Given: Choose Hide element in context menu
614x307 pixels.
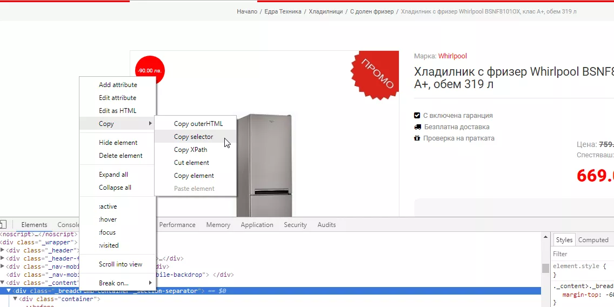Looking at the screenshot, I should click(117, 143).
